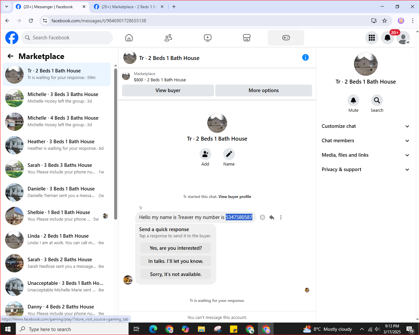Click the Add people icon
This screenshot has width=420, height=335.
(205, 154)
